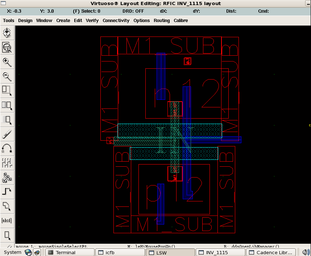Select the Delete tool icon

(x=7, y=135)
